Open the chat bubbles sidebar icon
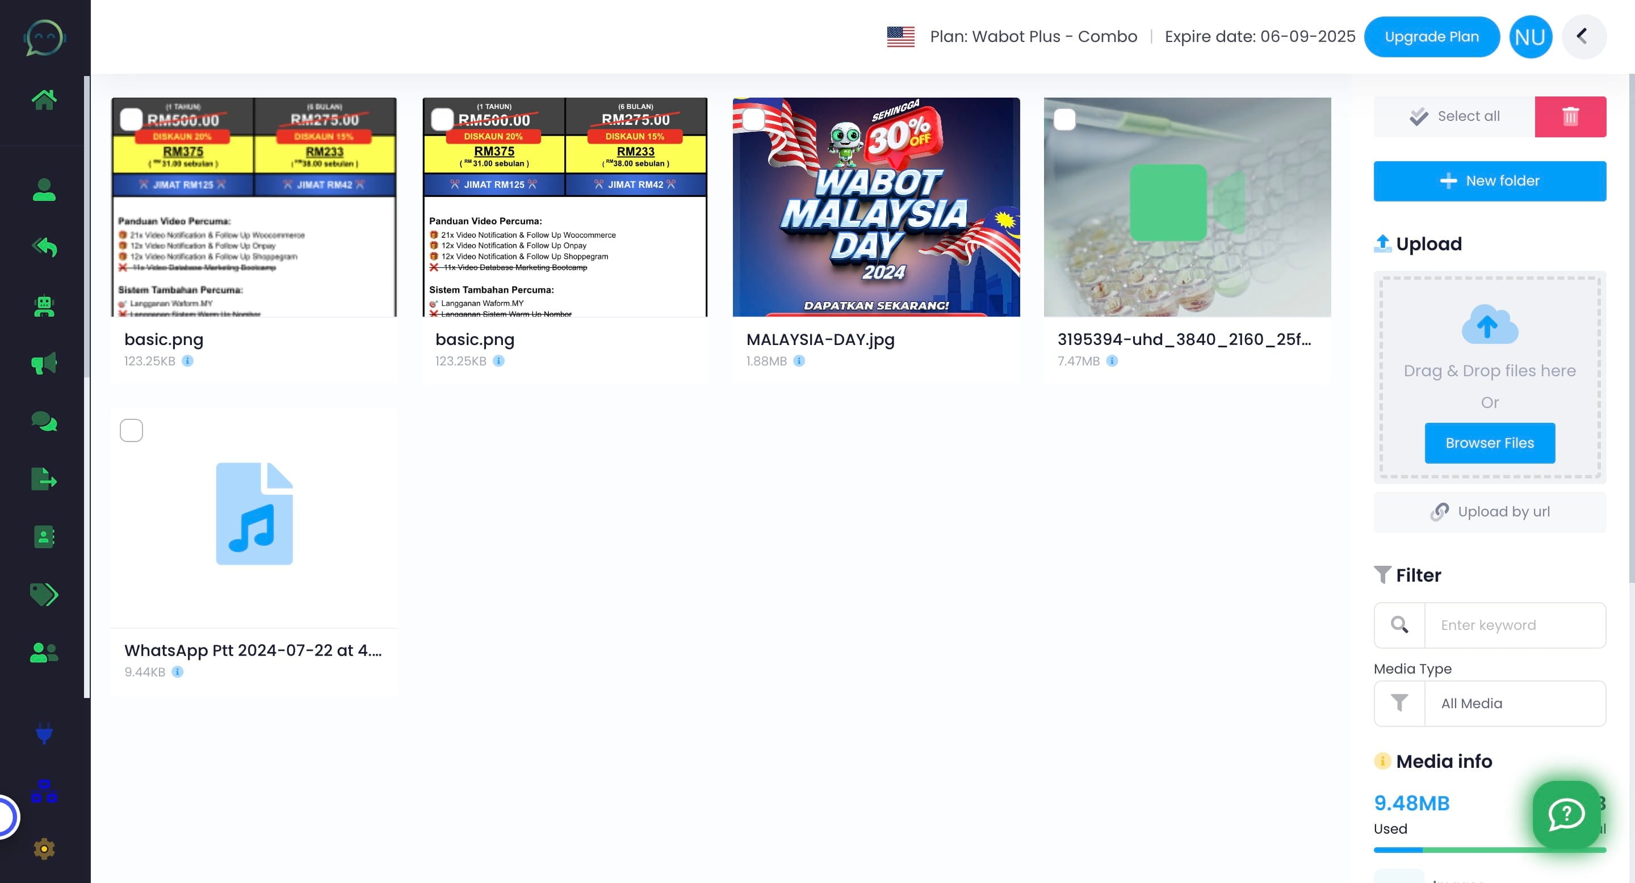The width and height of the screenshot is (1635, 883). tap(44, 421)
